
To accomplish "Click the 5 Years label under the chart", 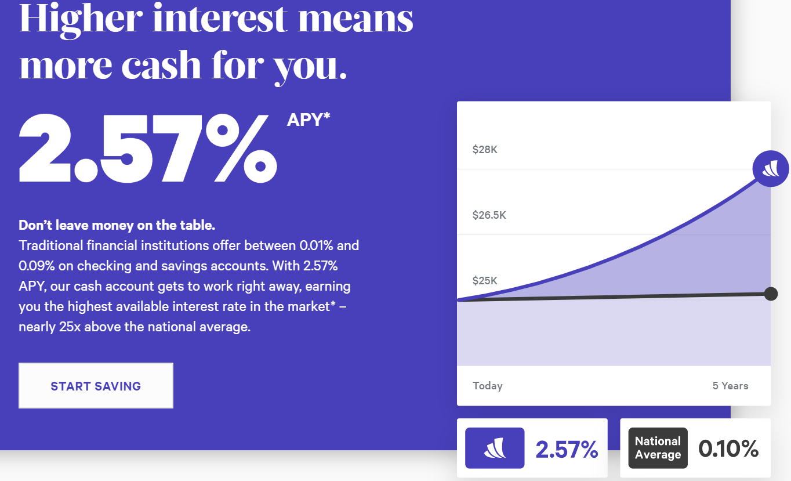I will click(730, 386).
